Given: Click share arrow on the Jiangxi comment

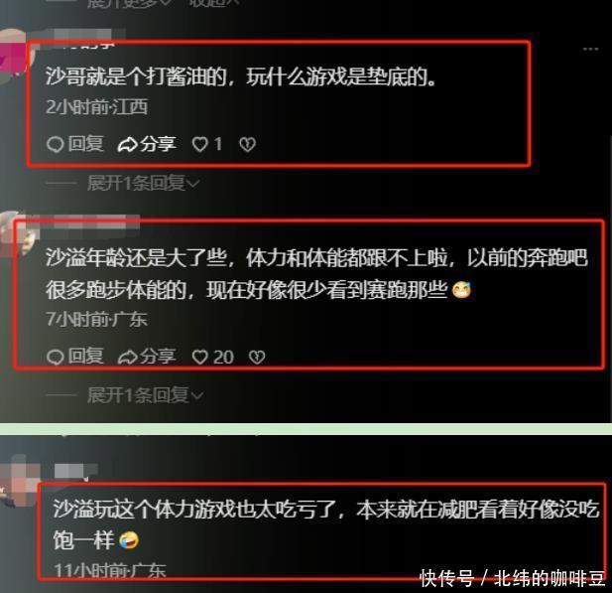Looking at the screenshot, I should click(x=127, y=145).
